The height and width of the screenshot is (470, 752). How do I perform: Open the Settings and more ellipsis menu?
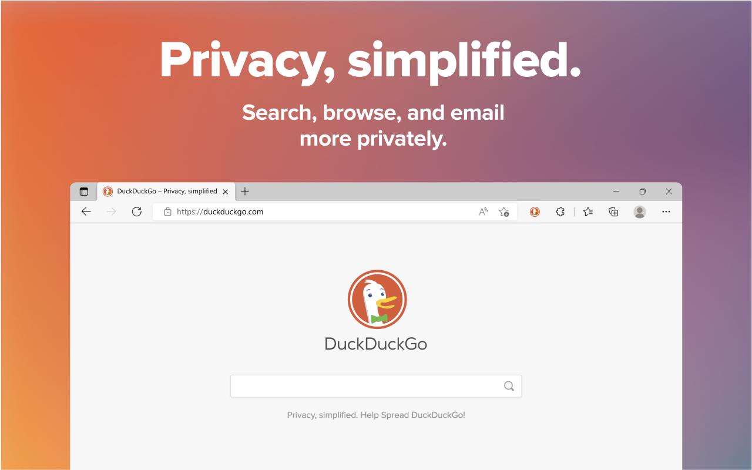click(x=666, y=211)
